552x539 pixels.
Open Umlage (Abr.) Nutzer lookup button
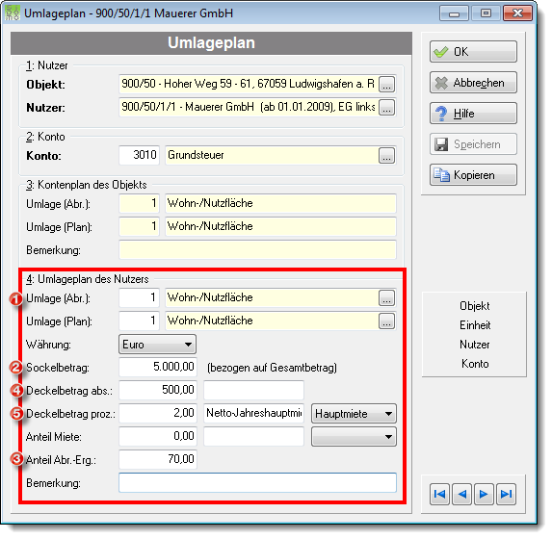(x=386, y=298)
